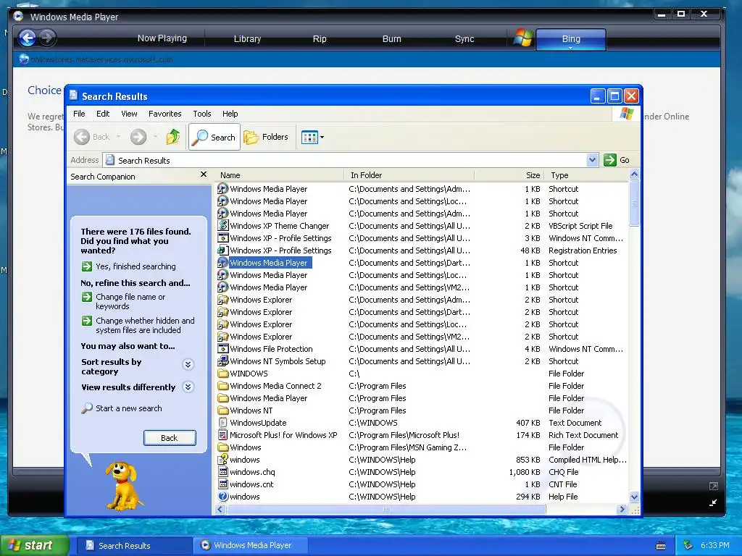This screenshot has width=742, height=556.
Task: Sort results by Name column
Action: (280, 175)
